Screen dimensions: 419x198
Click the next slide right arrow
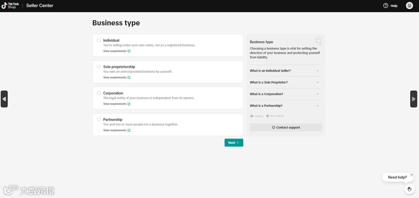[x=414, y=99]
